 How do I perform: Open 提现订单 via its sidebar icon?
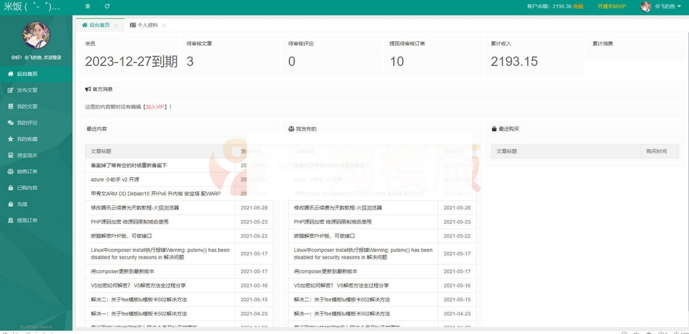[x=10, y=219]
